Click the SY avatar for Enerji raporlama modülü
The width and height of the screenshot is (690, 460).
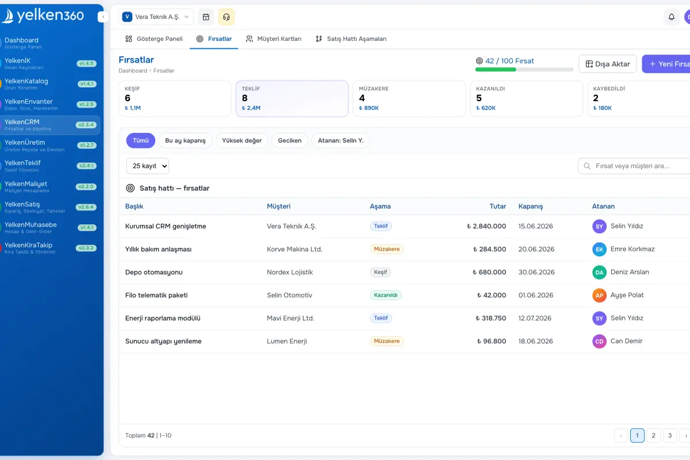click(x=599, y=318)
